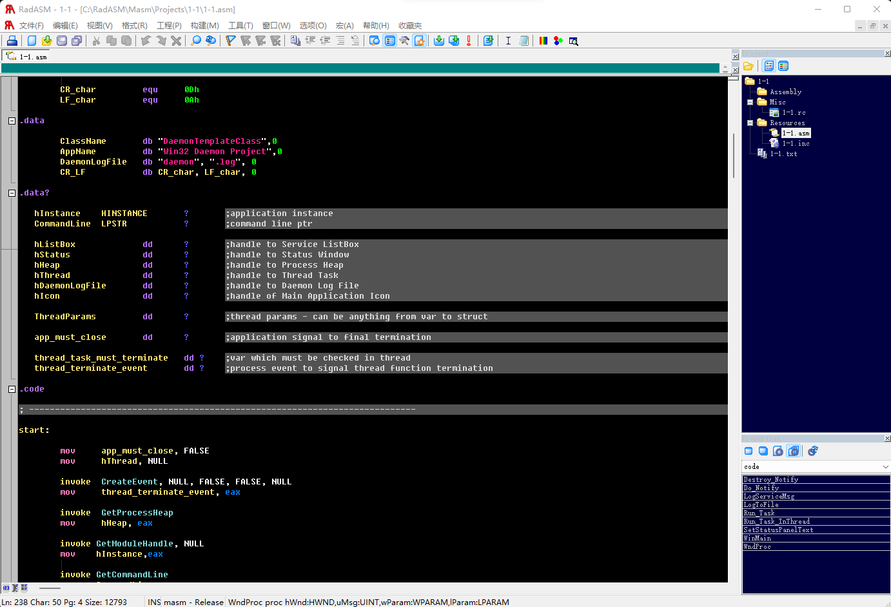Toggle the Project browser toolbar button
Screen dimensions: 891x607
click(390, 41)
